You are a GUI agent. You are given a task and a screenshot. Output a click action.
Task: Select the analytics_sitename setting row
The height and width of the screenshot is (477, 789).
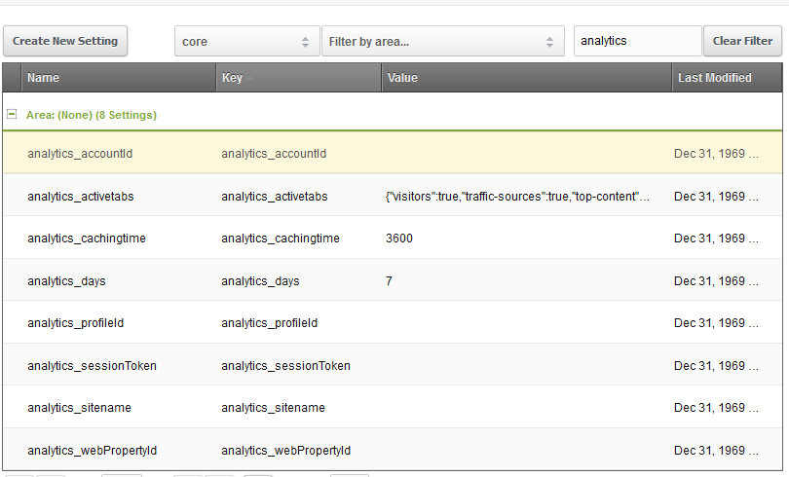click(79, 408)
